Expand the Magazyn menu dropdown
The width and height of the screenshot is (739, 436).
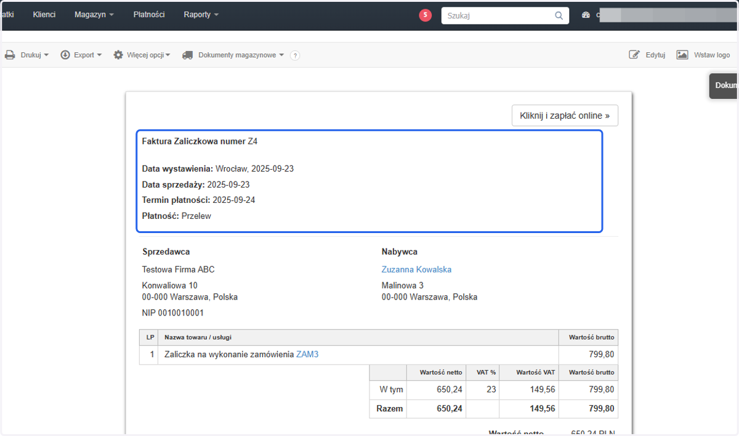tap(94, 14)
